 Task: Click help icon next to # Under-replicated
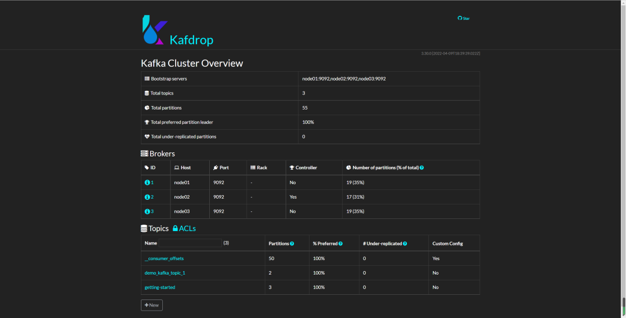click(x=405, y=243)
